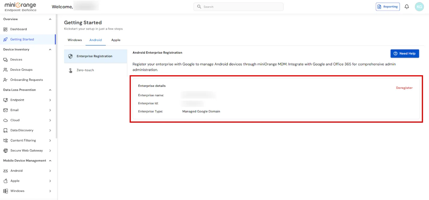
Task: Click the Endpoint monitor icon
Action: click(5, 100)
